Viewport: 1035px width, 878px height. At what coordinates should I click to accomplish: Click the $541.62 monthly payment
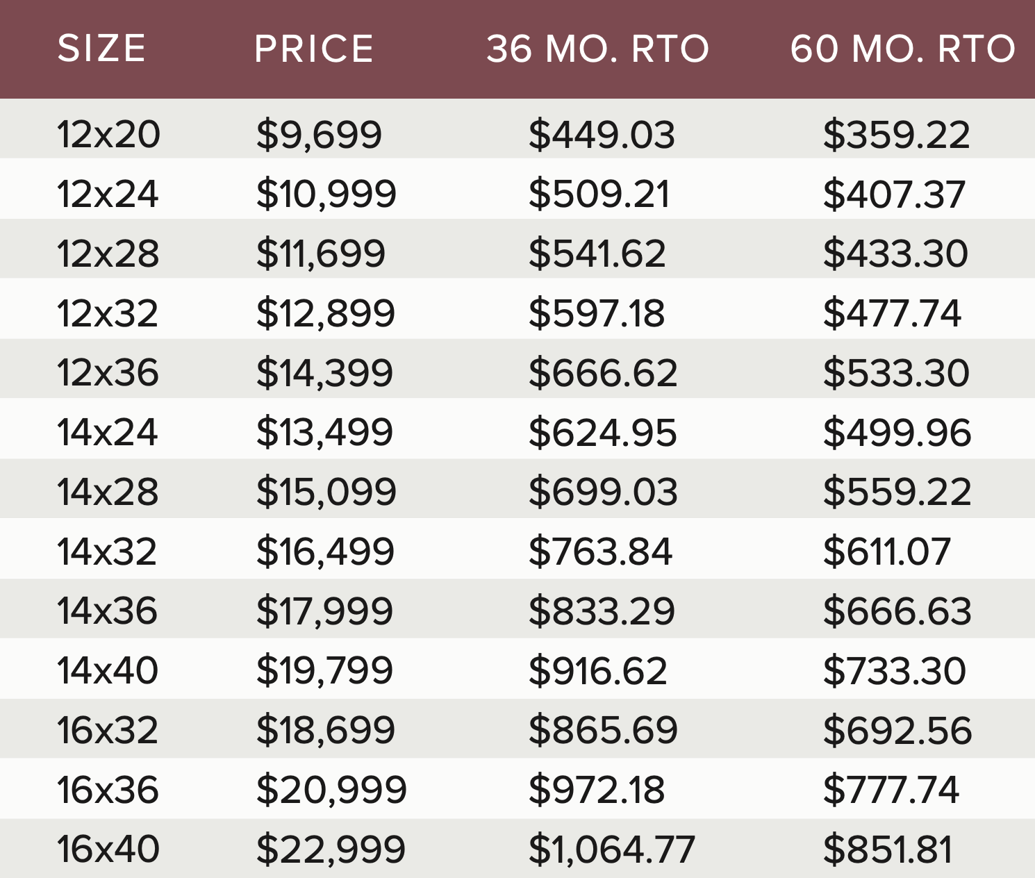pos(597,254)
